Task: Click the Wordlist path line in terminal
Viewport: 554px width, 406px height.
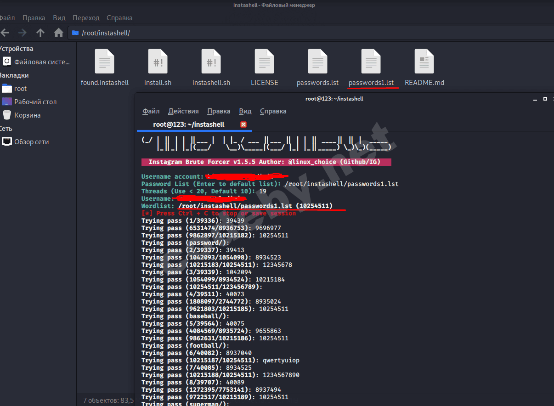Action: pyautogui.click(x=237, y=206)
